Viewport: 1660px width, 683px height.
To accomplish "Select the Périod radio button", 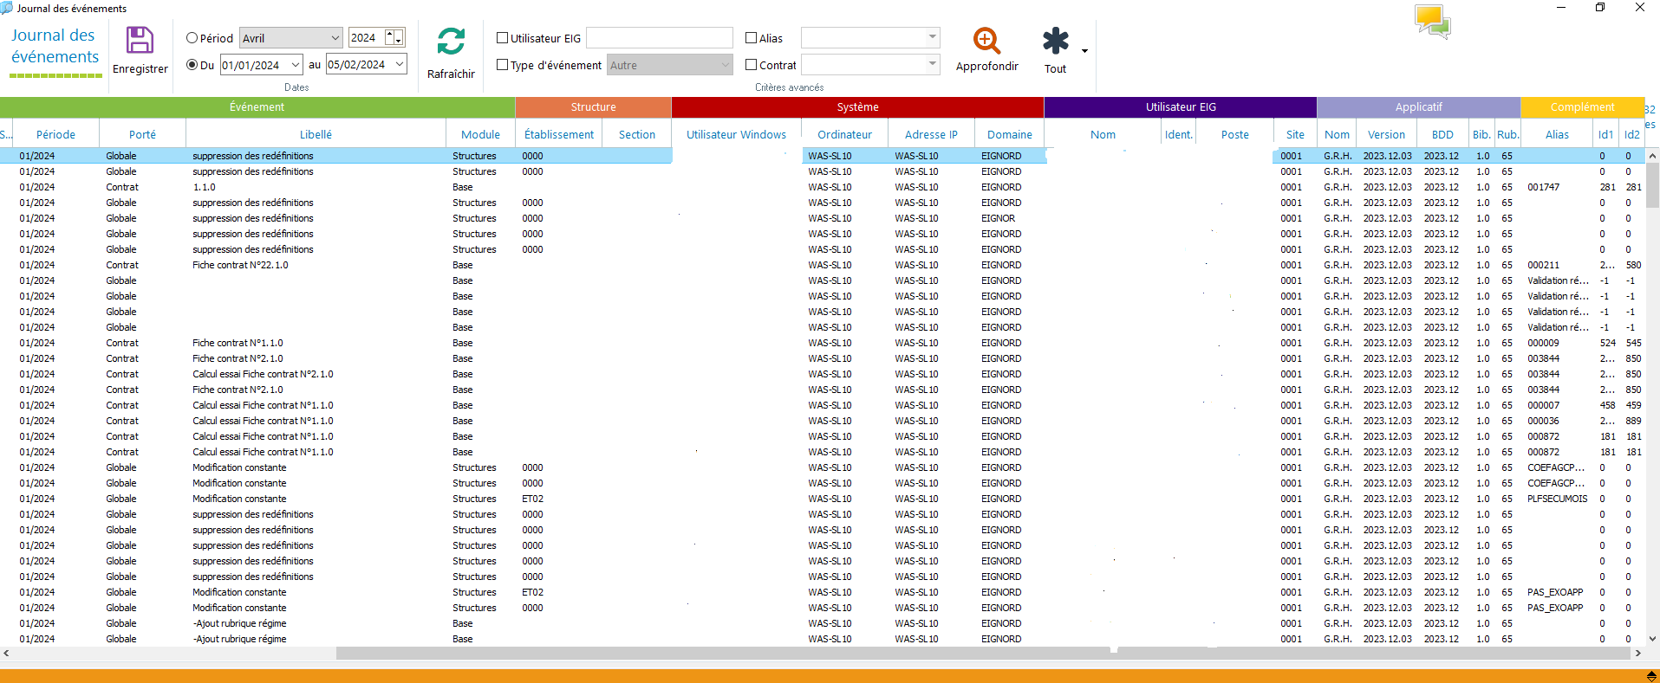I will tap(192, 38).
